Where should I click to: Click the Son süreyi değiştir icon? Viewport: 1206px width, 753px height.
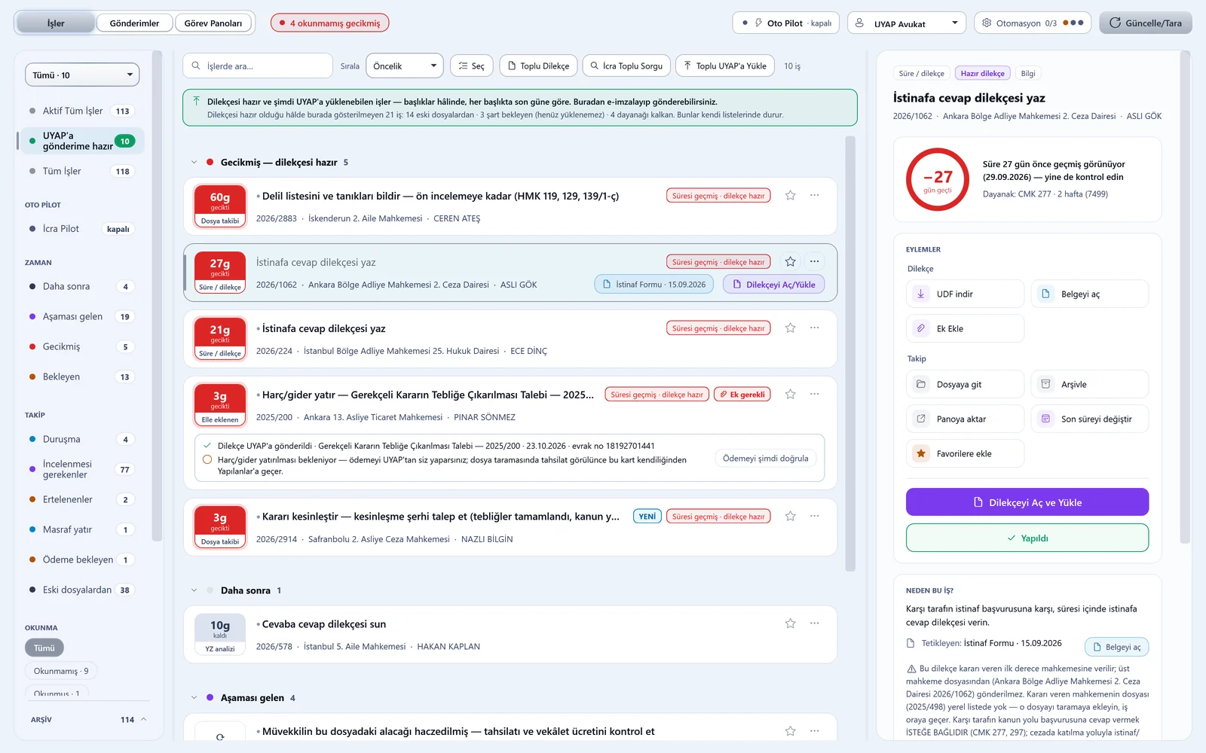[x=1045, y=419]
